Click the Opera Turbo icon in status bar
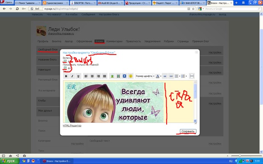Image resolution: width=263 pixels, height=164 pixels. (24, 155)
